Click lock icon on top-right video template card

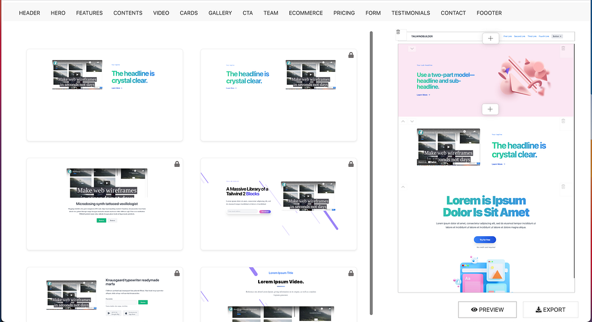(350, 55)
